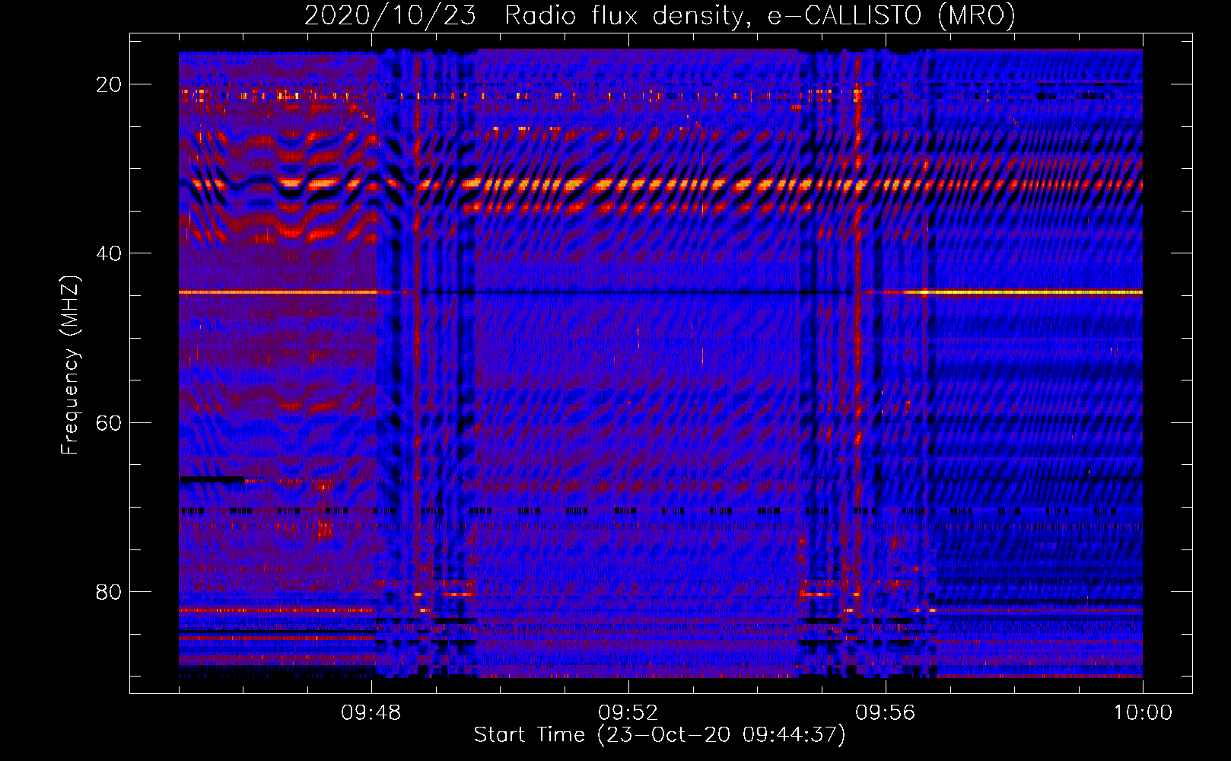
Task: Click the 09:56 time tick label
Action: (x=885, y=713)
